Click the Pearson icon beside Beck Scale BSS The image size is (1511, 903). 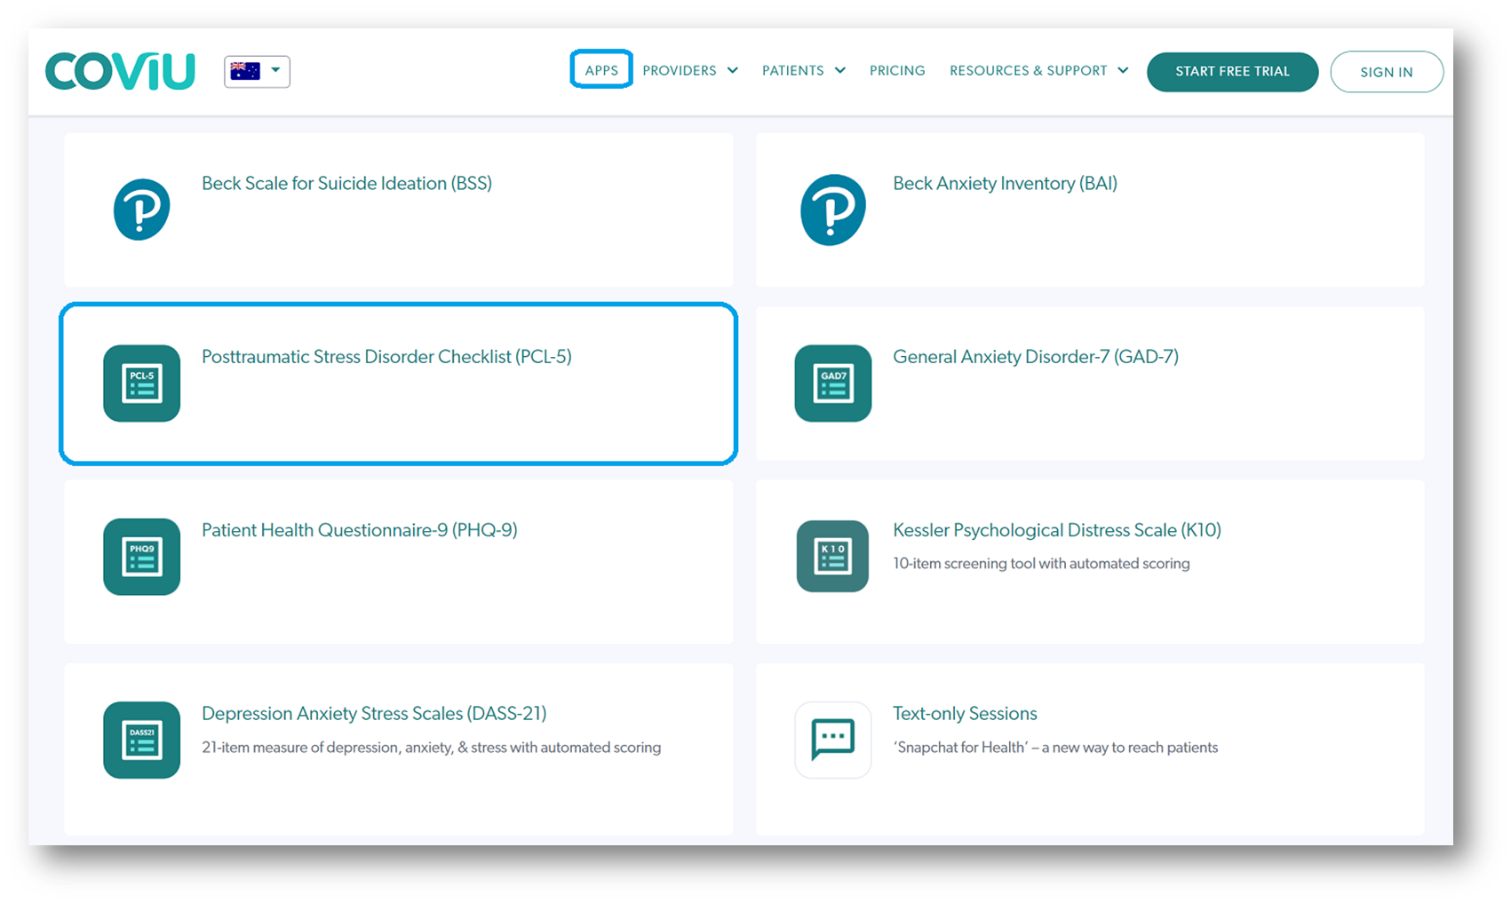coord(141,210)
